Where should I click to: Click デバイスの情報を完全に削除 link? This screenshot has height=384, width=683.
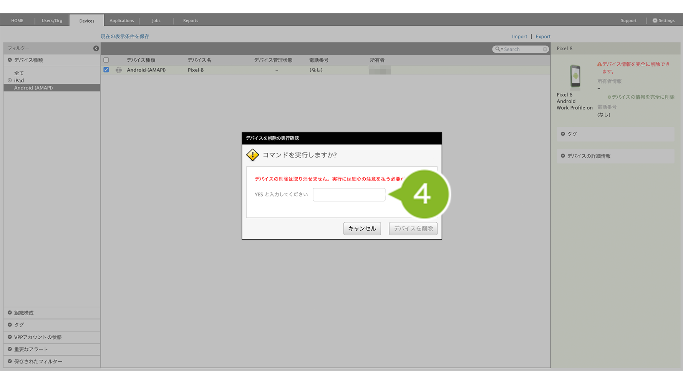[643, 97]
